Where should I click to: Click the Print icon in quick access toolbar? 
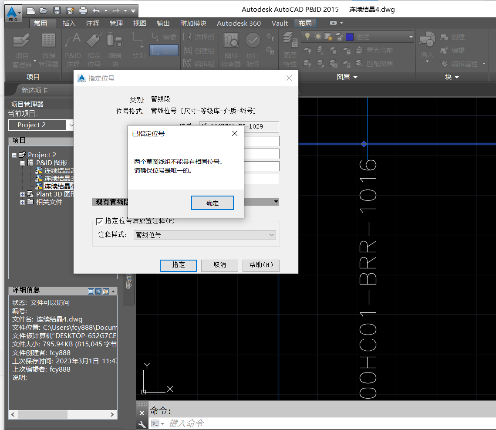click(x=83, y=10)
